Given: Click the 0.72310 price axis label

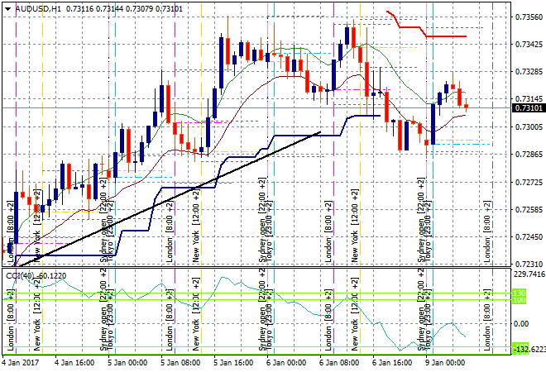Looking at the screenshot, I should [529, 265].
